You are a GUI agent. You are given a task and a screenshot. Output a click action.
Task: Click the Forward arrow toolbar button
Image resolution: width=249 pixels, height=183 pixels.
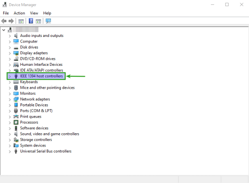tap(11, 21)
